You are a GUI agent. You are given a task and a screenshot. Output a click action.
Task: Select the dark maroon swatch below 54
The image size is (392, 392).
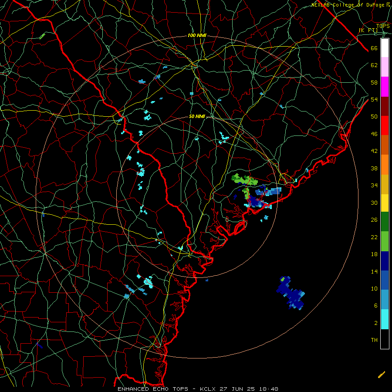pos(385,106)
